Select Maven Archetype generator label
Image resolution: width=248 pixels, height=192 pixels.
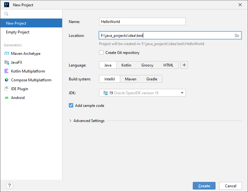coord(26,54)
